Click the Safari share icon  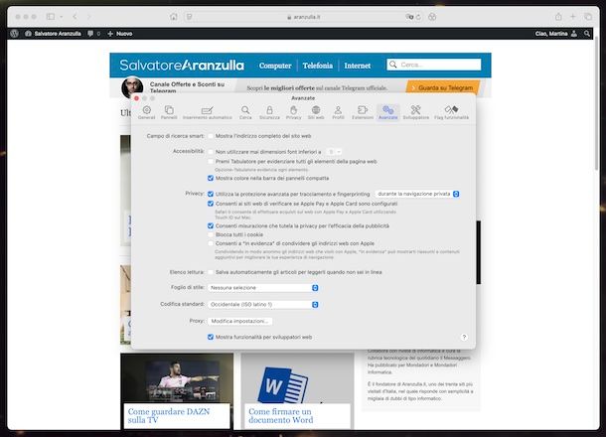click(x=558, y=17)
